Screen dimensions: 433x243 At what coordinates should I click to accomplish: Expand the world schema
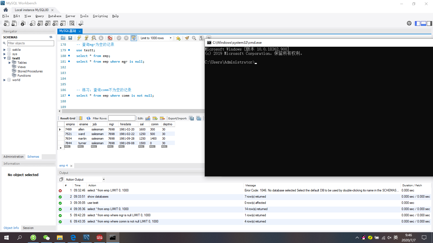[x=5, y=80]
